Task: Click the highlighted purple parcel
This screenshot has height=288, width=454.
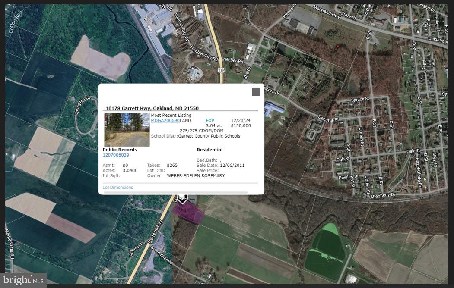Action: [189, 213]
